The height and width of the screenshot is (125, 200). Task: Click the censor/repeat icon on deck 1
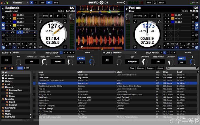coord(65,22)
